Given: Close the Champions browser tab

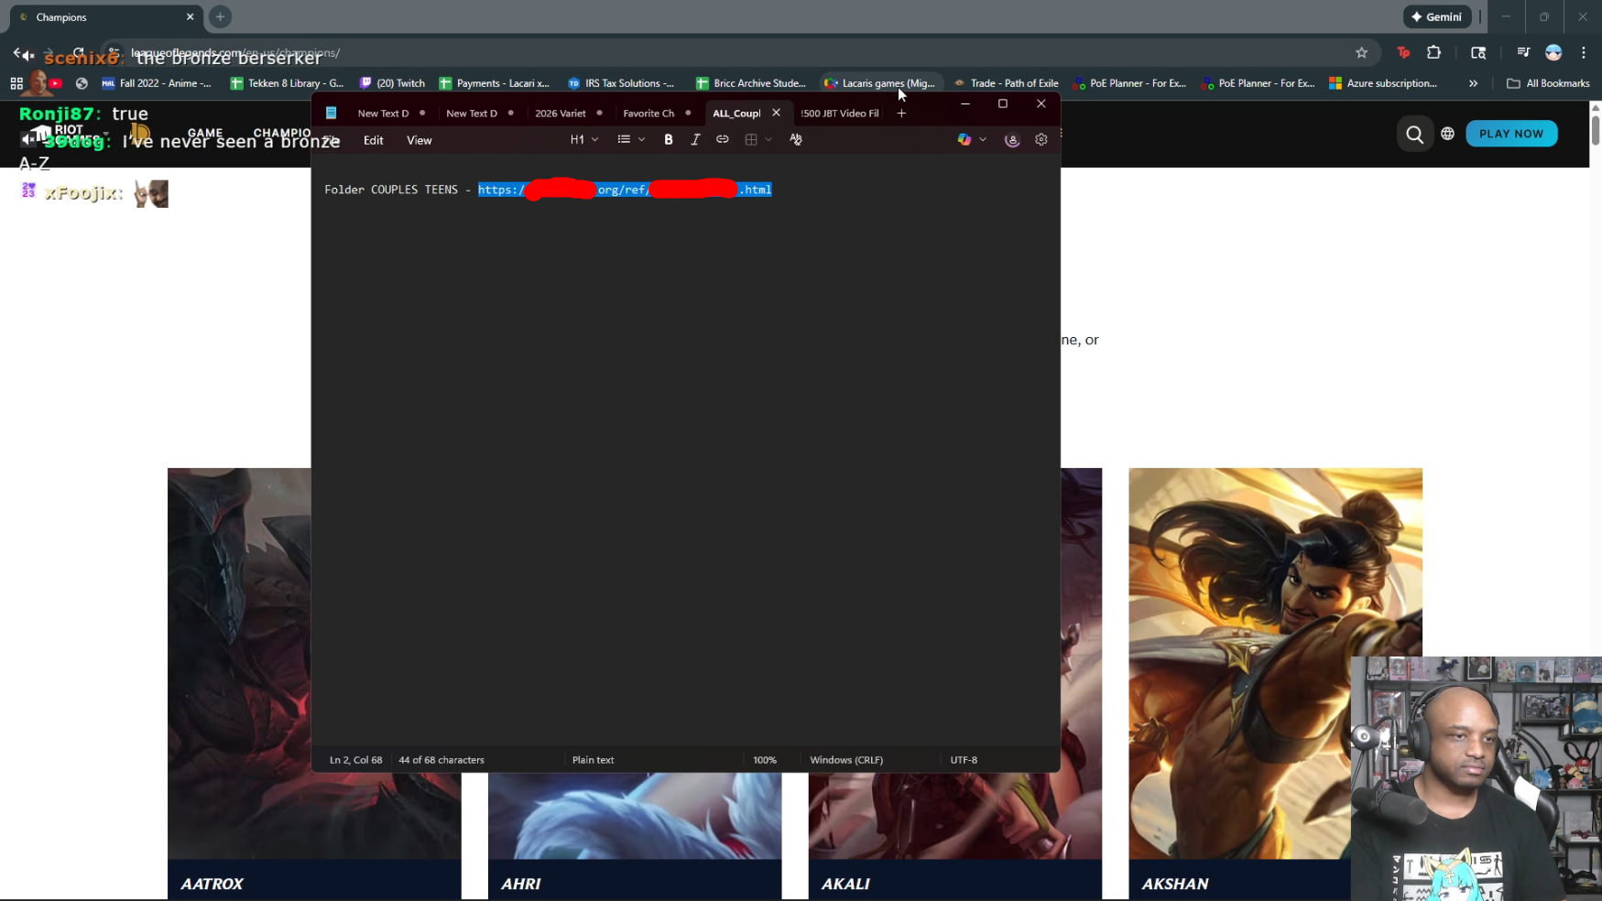Looking at the screenshot, I should pyautogui.click(x=191, y=16).
